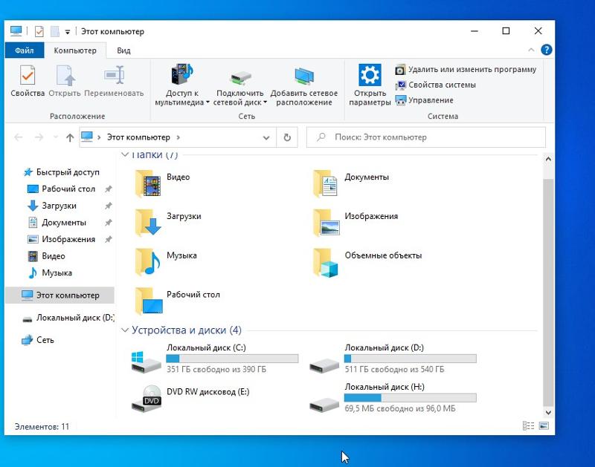Go up one level arrow
The image size is (595, 467).
click(70, 137)
